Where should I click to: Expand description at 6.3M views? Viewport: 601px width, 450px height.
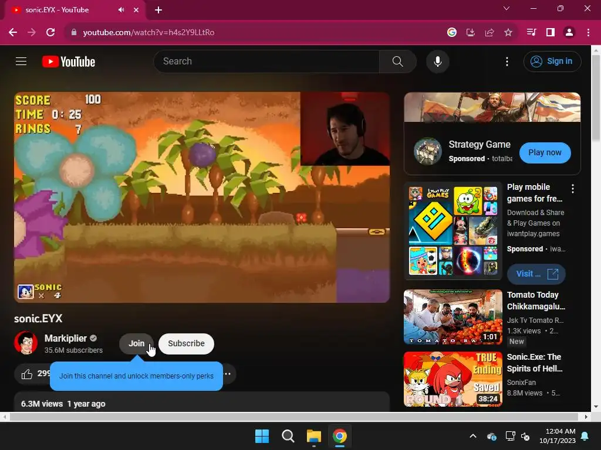202,402
